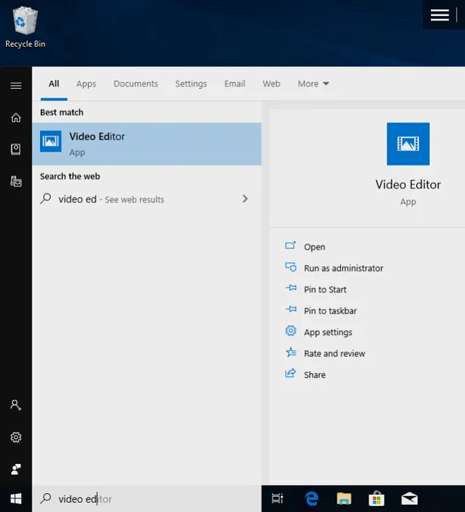Switch to the Documents tab
Screen dimensions: 465x512
[136, 84]
